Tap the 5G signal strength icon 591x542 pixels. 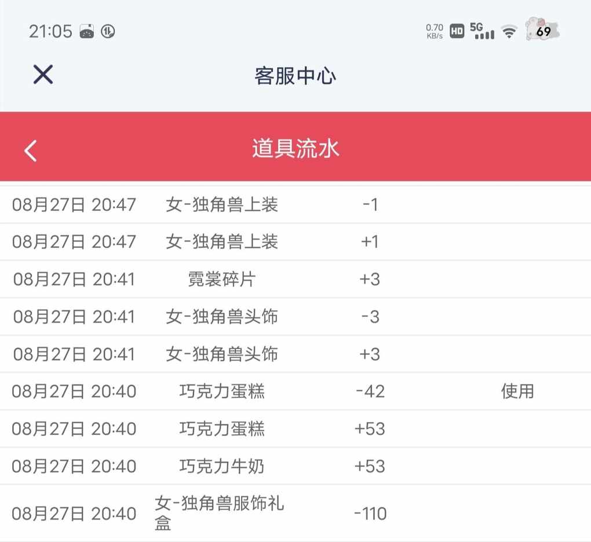481,31
